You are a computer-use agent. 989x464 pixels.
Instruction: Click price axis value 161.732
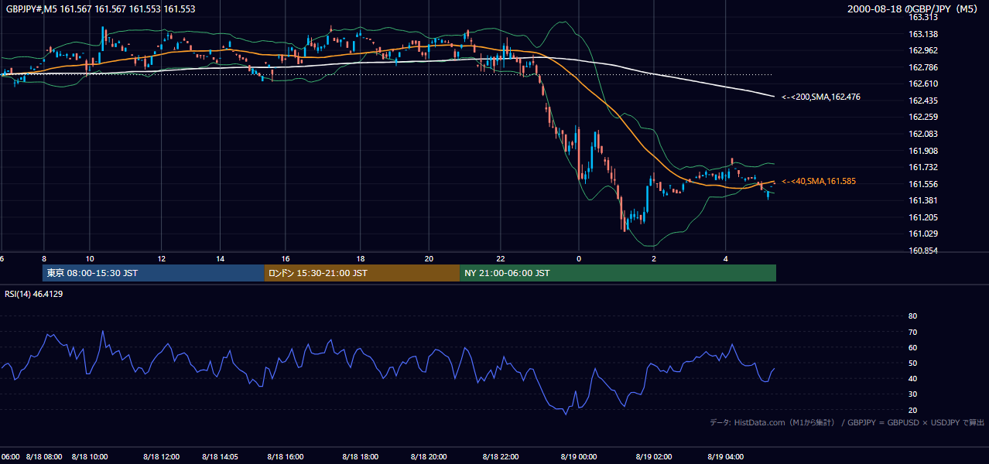click(923, 167)
